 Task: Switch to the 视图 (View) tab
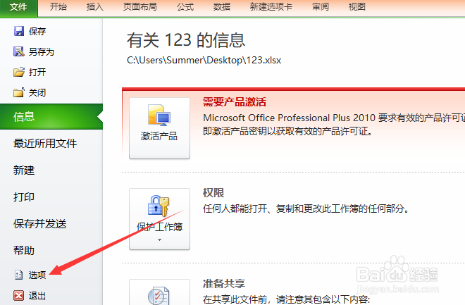pyautogui.click(x=356, y=7)
